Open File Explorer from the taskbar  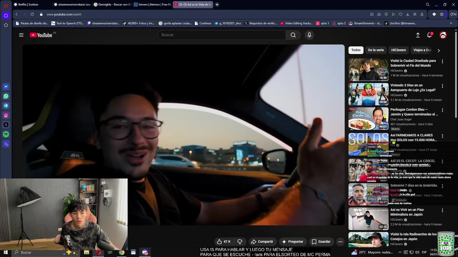86,252
